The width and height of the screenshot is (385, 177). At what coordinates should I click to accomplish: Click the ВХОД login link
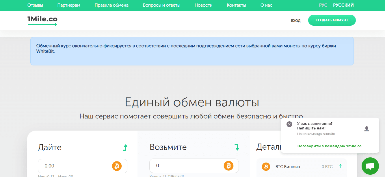point(295,20)
